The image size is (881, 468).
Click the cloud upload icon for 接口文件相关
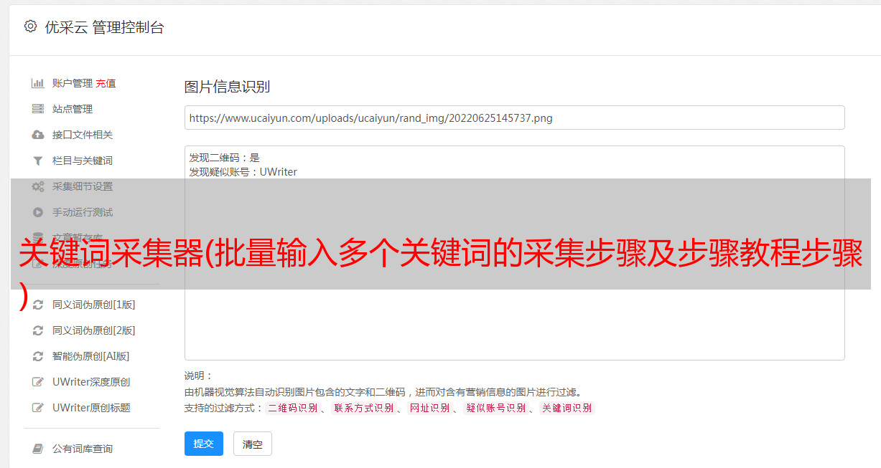(x=38, y=135)
